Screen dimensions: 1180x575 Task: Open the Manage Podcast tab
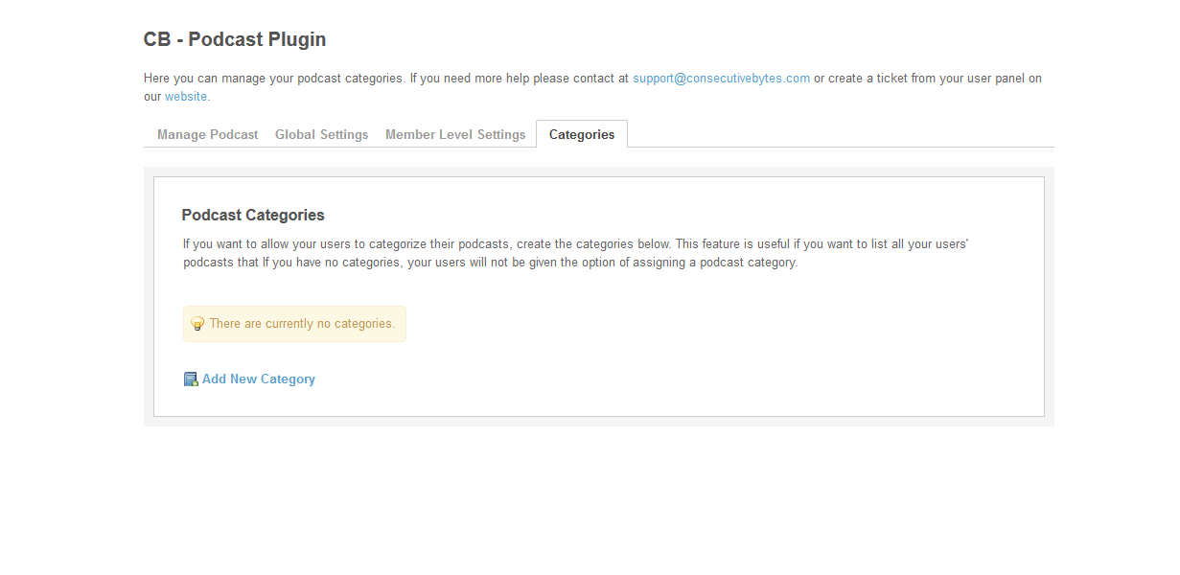click(207, 135)
